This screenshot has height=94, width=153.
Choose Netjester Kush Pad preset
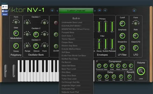click(x=76, y=92)
